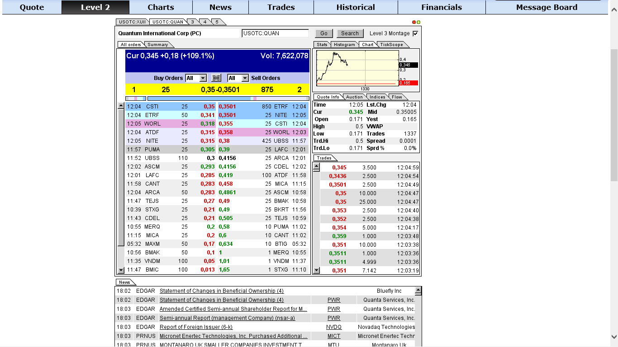Switch to the Auction tab
This screenshot has height=347, width=618.
pos(354,97)
